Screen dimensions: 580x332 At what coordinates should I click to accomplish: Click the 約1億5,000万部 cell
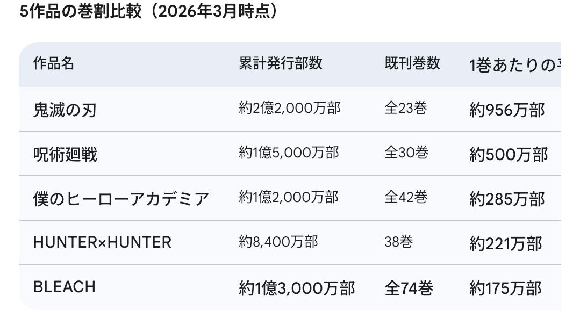click(x=289, y=153)
